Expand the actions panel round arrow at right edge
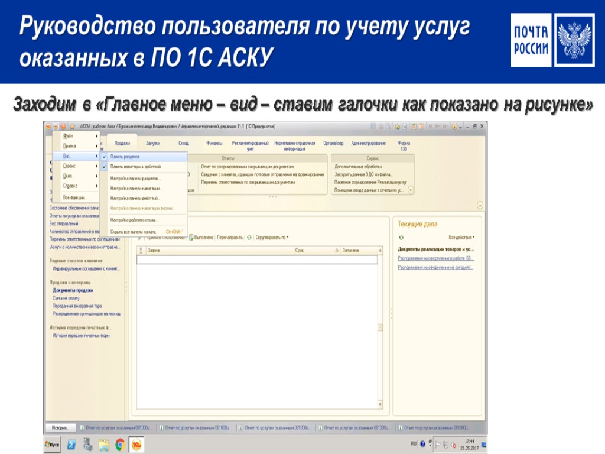This screenshot has width=605, height=454. coord(480,205)
